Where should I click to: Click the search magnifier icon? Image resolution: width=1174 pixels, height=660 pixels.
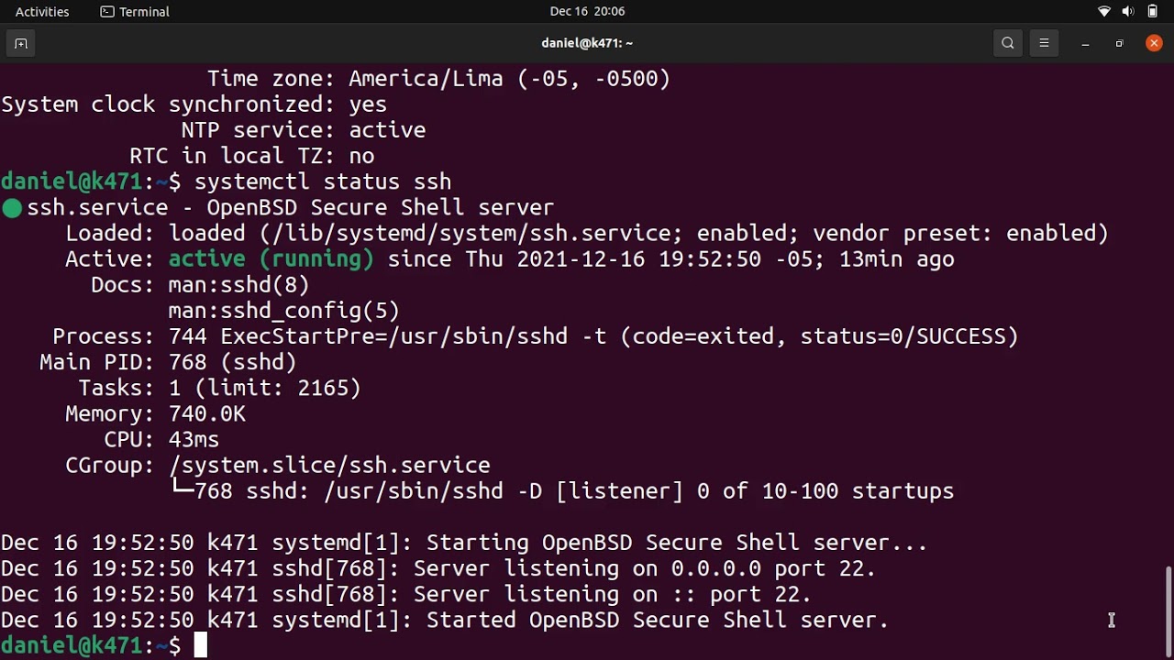pos(1008,43)
